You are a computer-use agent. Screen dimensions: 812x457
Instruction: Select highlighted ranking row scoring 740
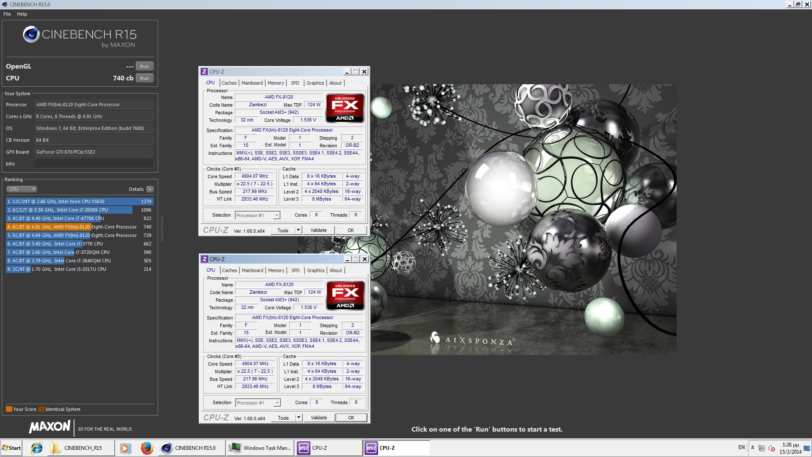point(80,227)
